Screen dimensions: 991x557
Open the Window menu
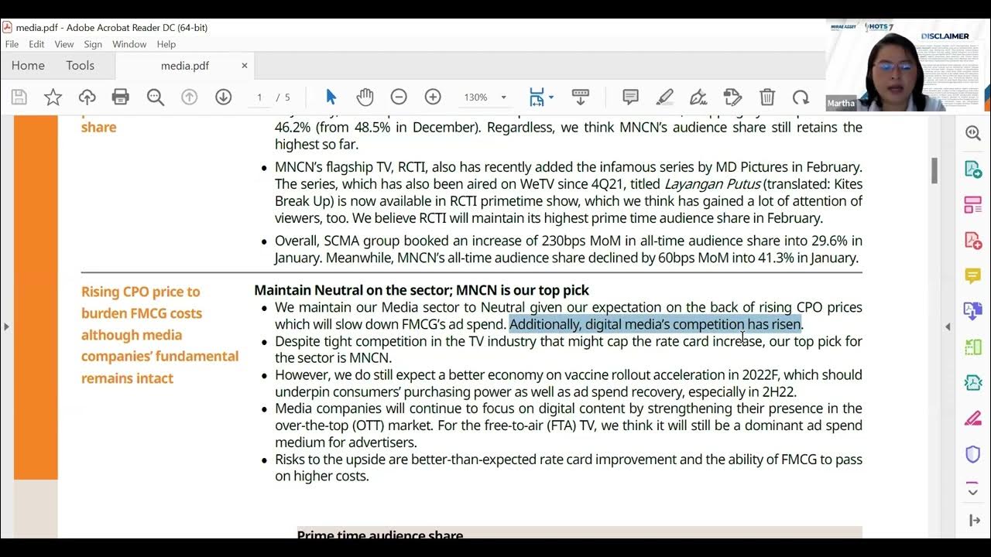(129, 44)
